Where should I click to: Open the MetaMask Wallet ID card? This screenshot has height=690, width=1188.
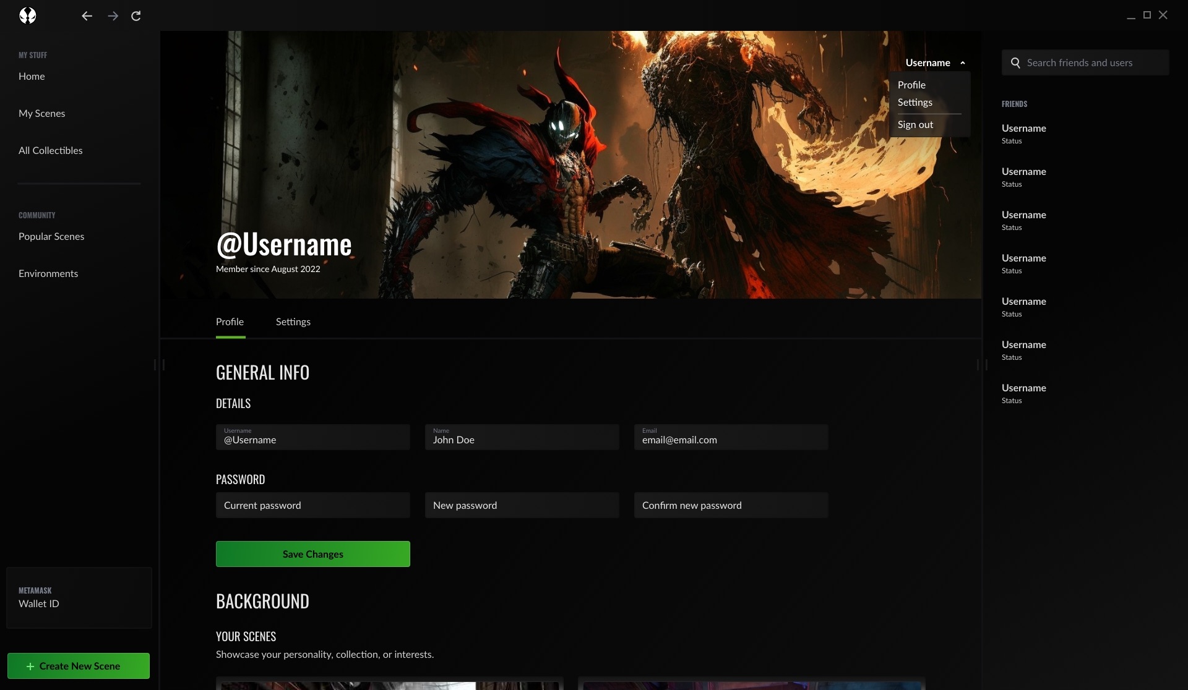[79, 598]
